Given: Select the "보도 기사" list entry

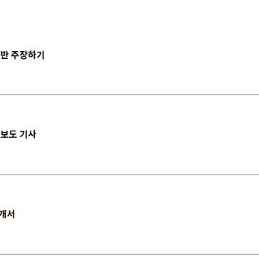Looking at the screenshot, I should click(129, 135).
